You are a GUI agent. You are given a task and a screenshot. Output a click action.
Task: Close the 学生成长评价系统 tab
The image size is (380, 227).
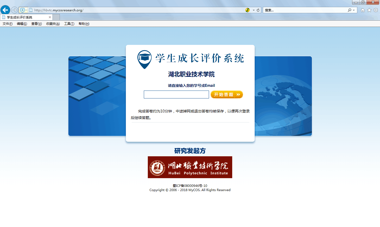coord(50,17)
